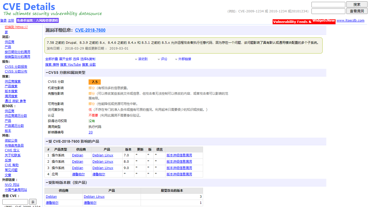Click the 注册 link

coord(11,21)
